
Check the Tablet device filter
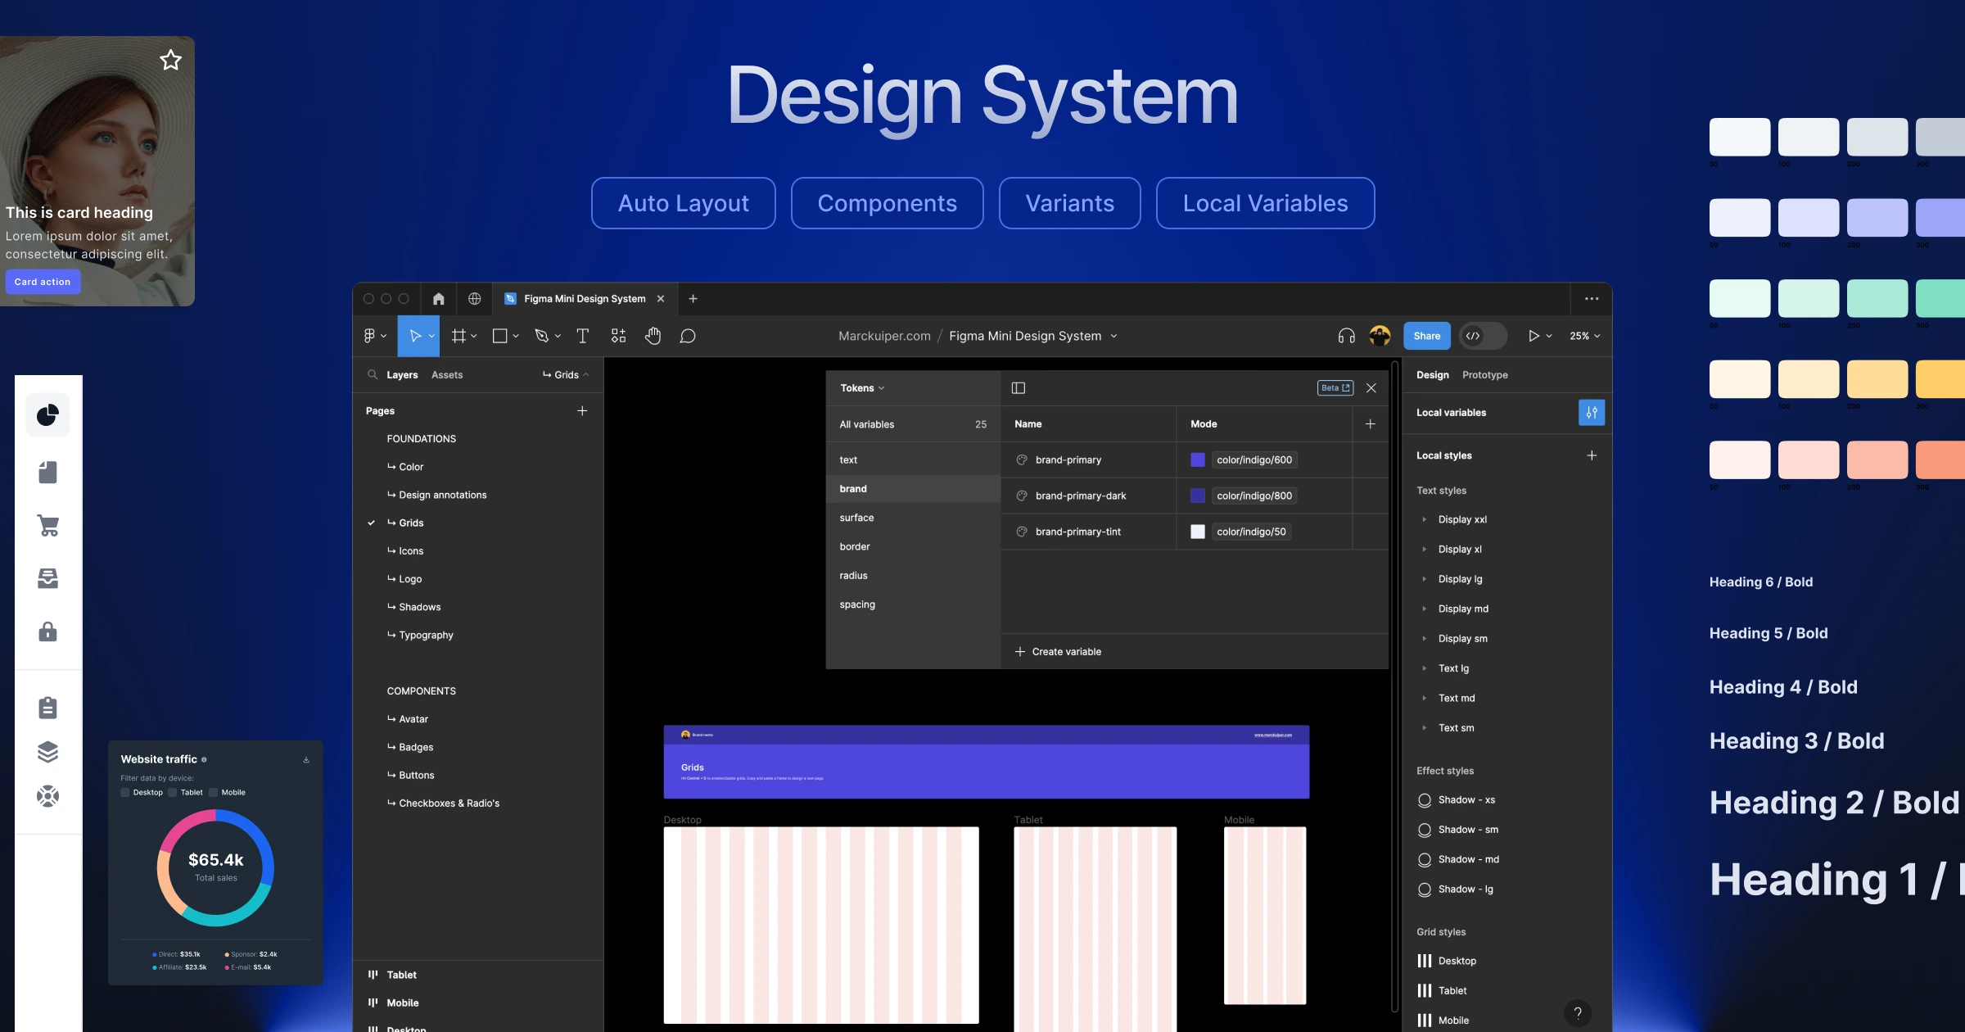[173, 793]
